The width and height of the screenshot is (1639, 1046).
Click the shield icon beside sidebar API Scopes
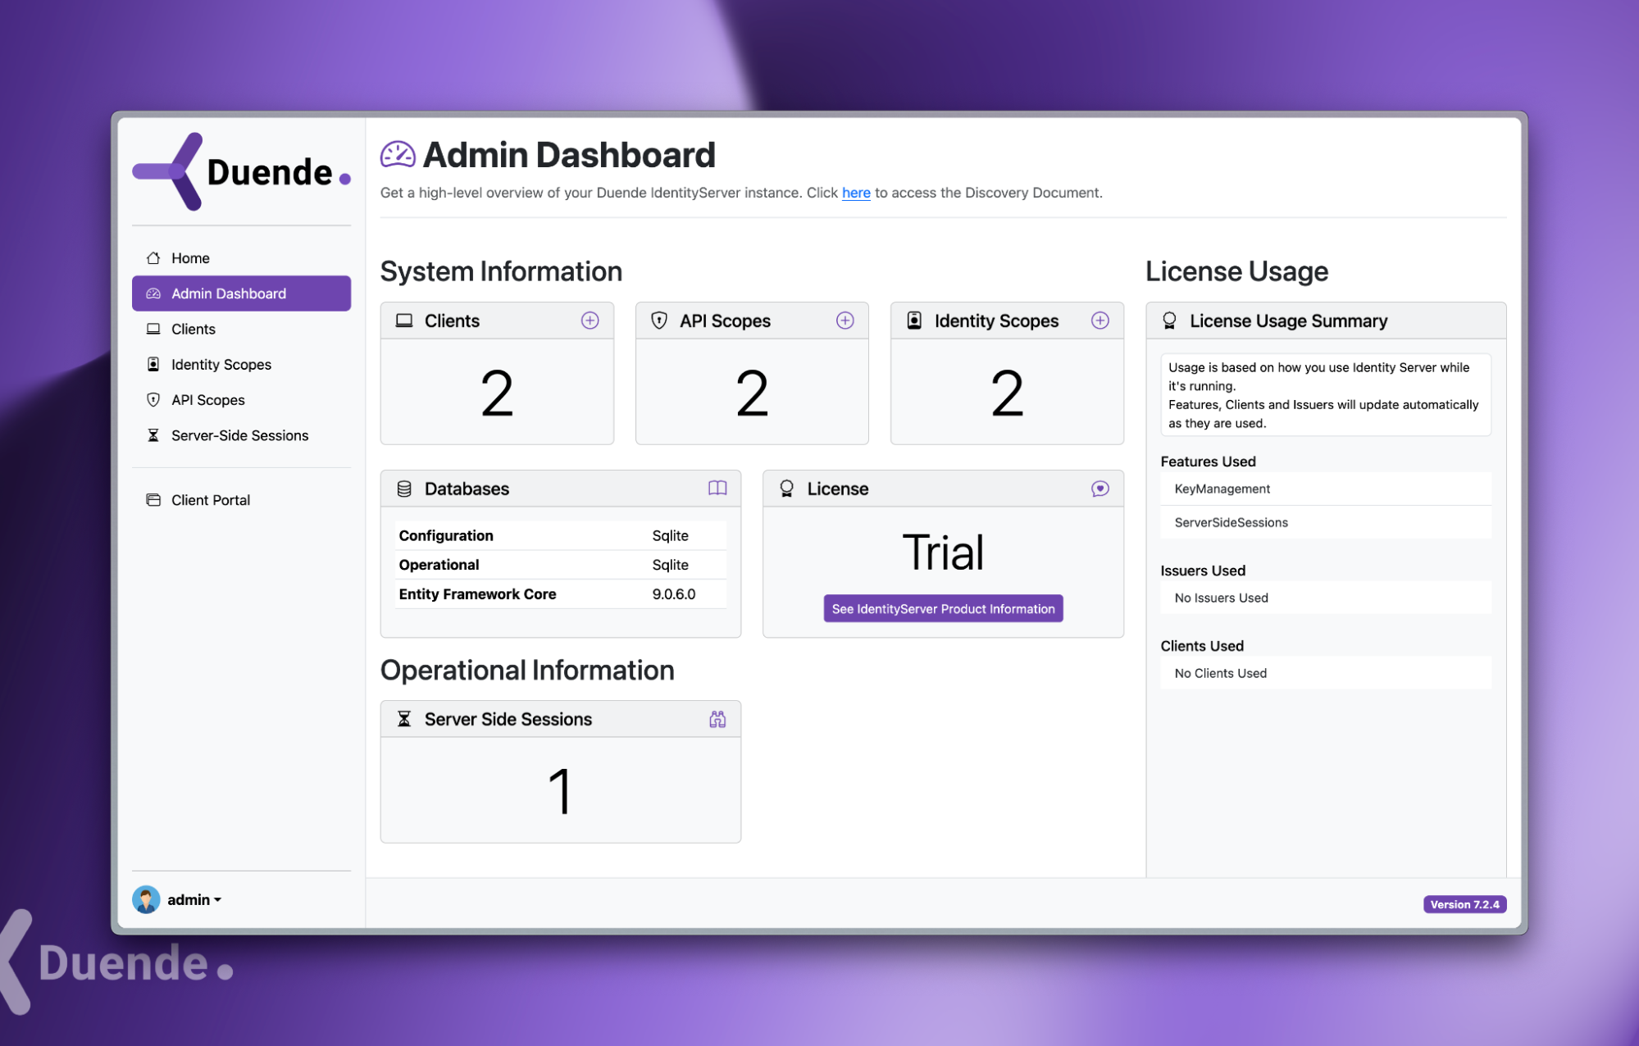pyautogui.click(x=153, y=400)
